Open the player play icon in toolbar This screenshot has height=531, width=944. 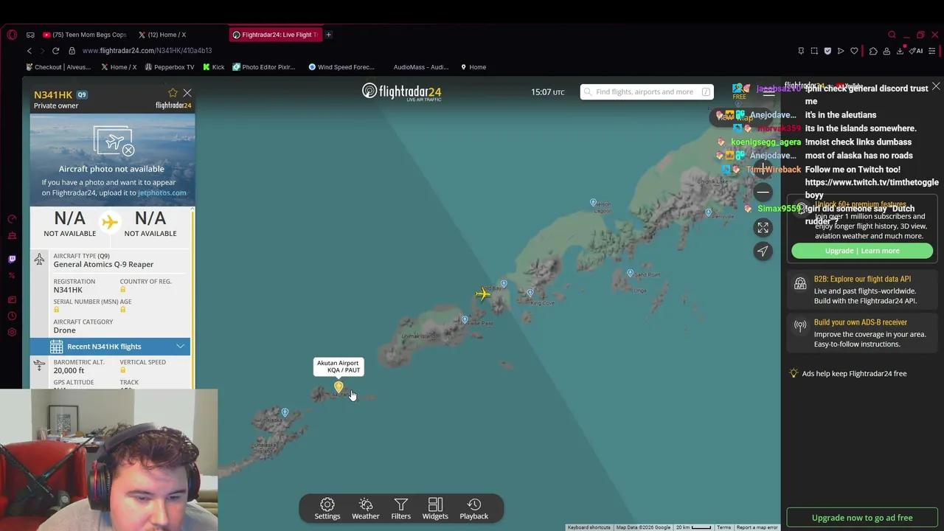click(841, 51)
